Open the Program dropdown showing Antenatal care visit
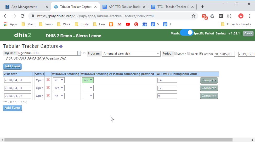This screenshot has height=142, width=255. coord(131,54)
